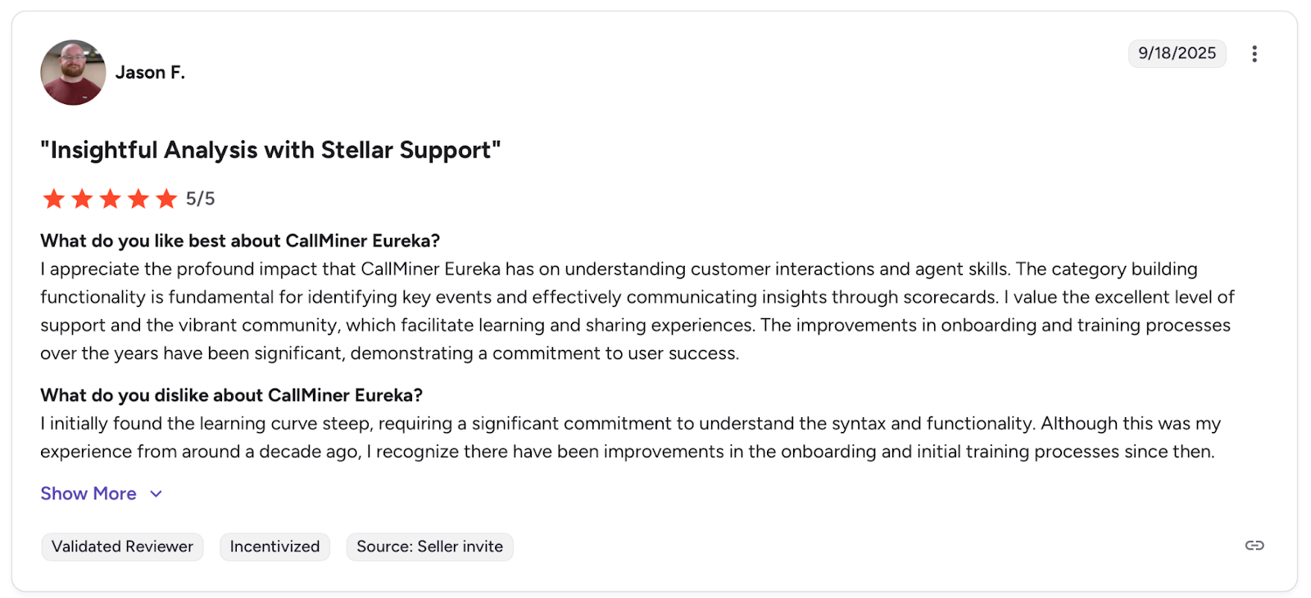Select the Incentivized tag
The height and width of the screenshot is (598, 1311).
click(274, 546)
